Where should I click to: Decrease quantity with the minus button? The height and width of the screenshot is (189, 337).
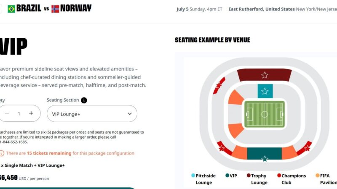(7, 113)
